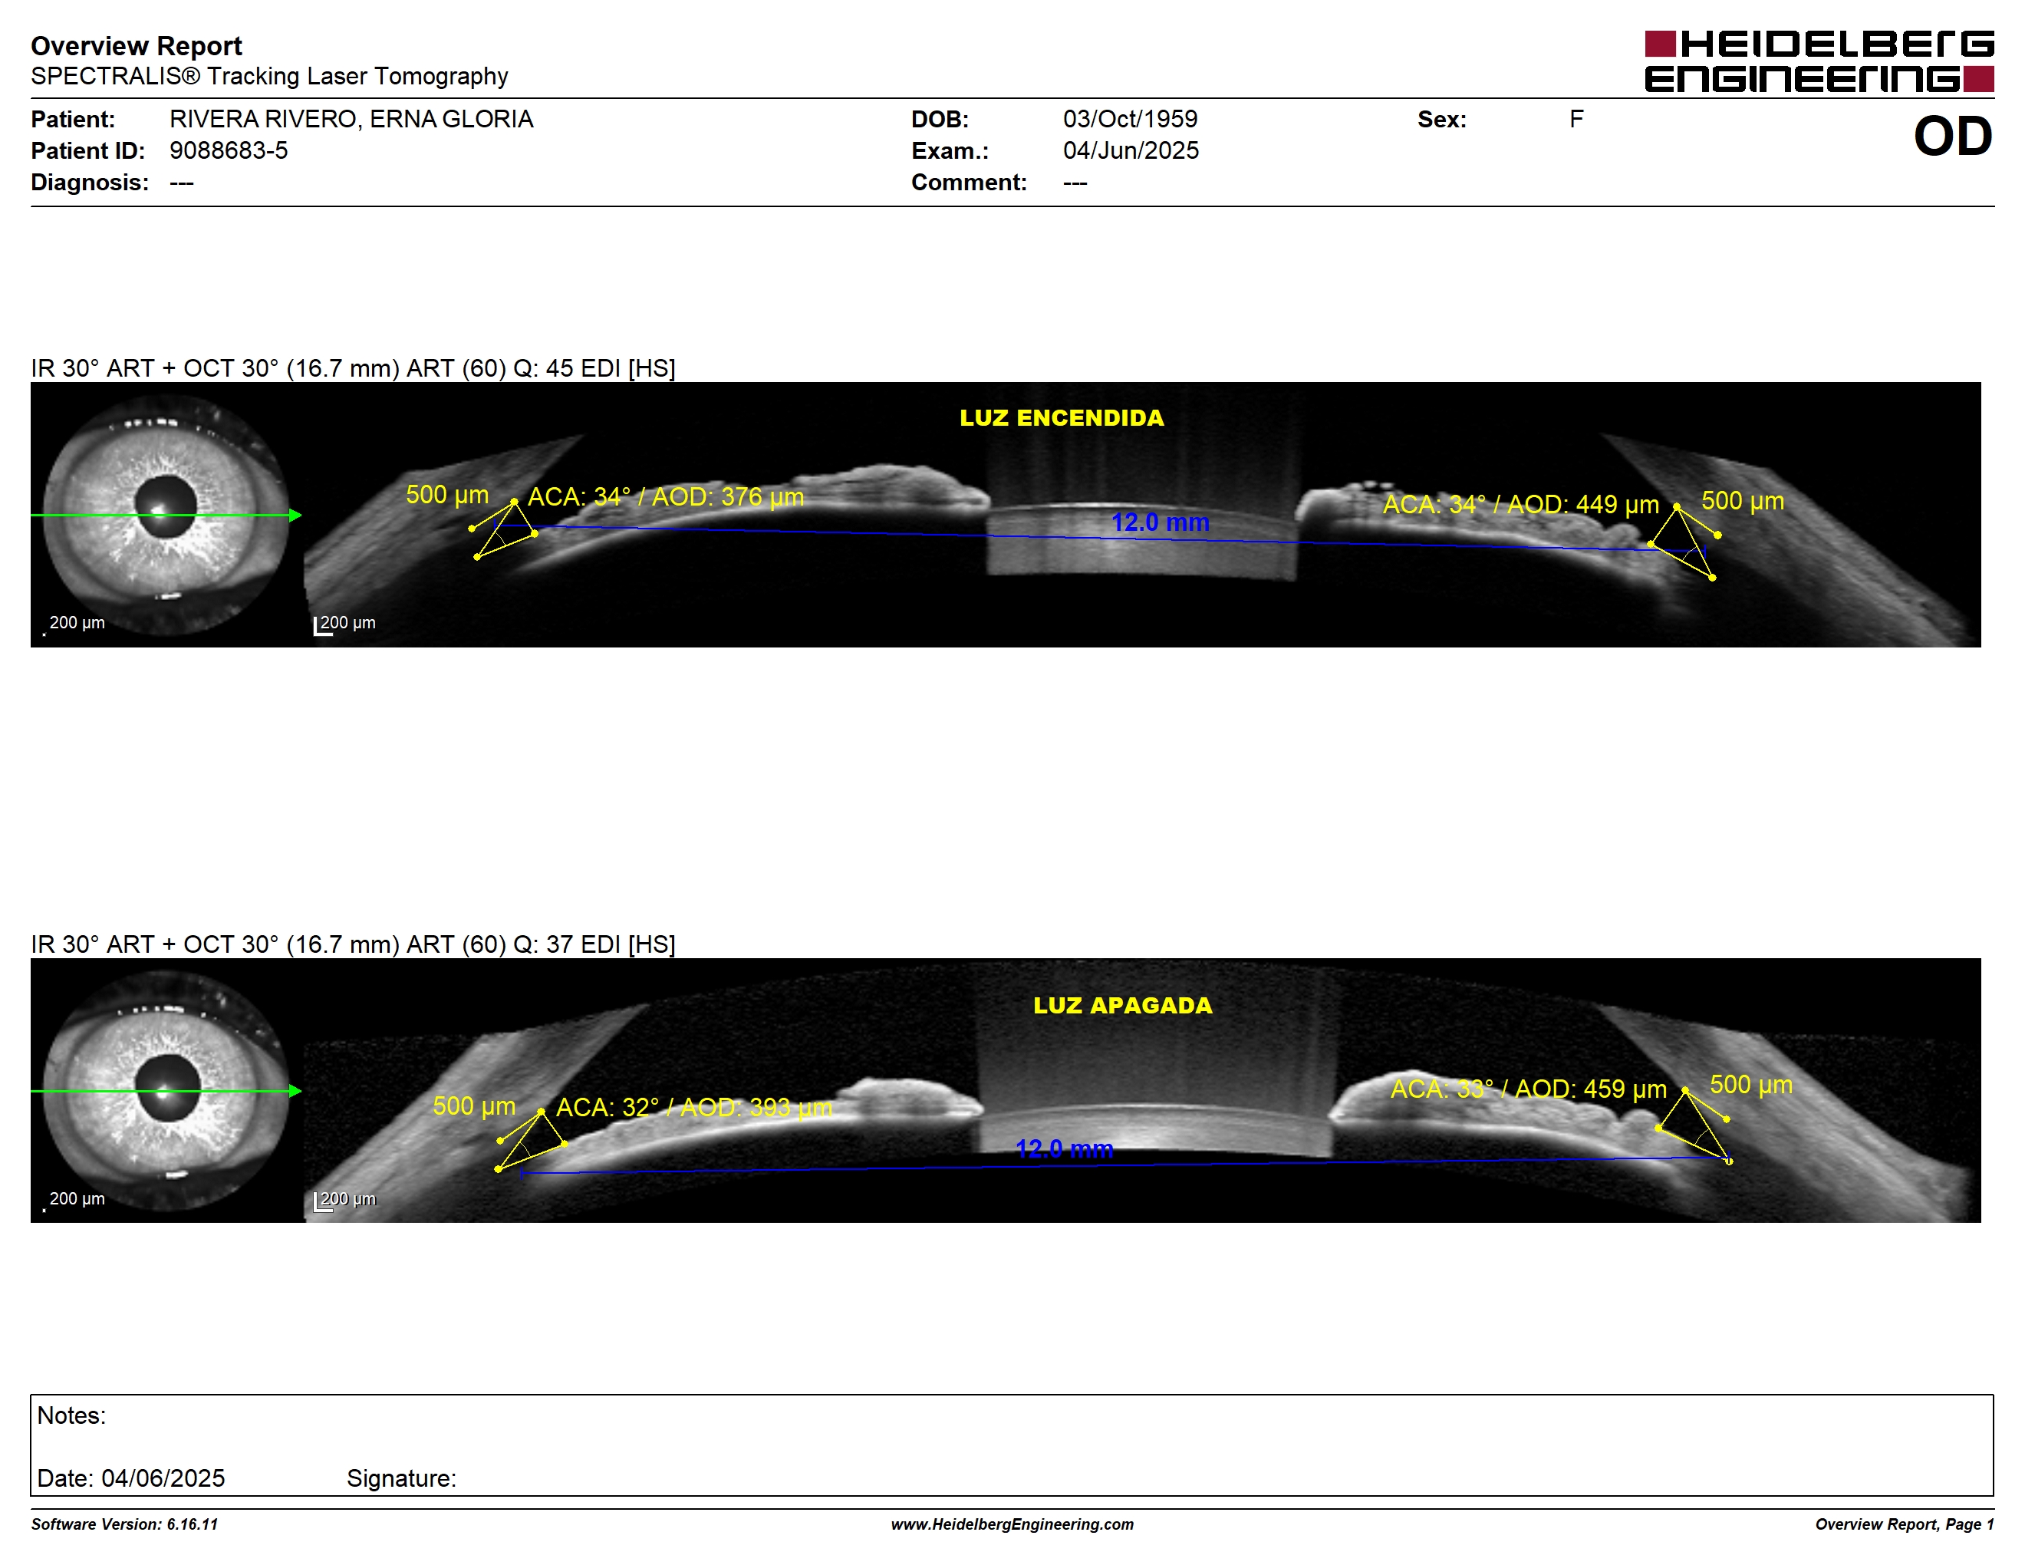This screenshot has width=2025, height=1565.
Task: Click 'Date: 04/06/2025' in notes box
Action: pos(130,1478)
